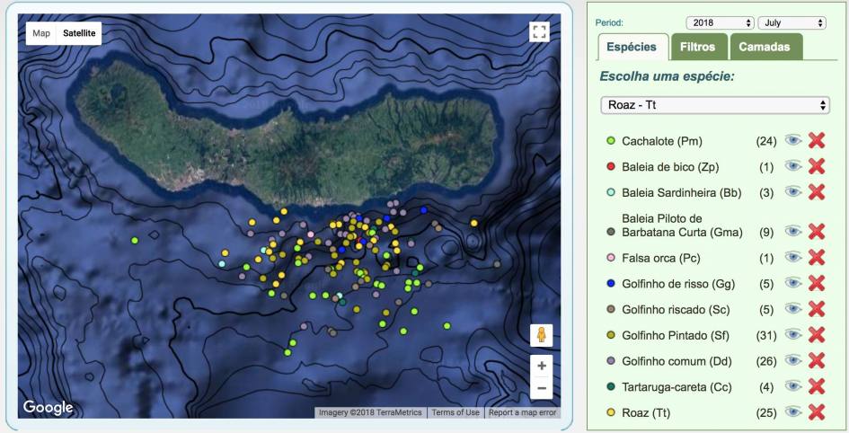Activate Street View pegman
849x433 pixels.
[541, 335]
